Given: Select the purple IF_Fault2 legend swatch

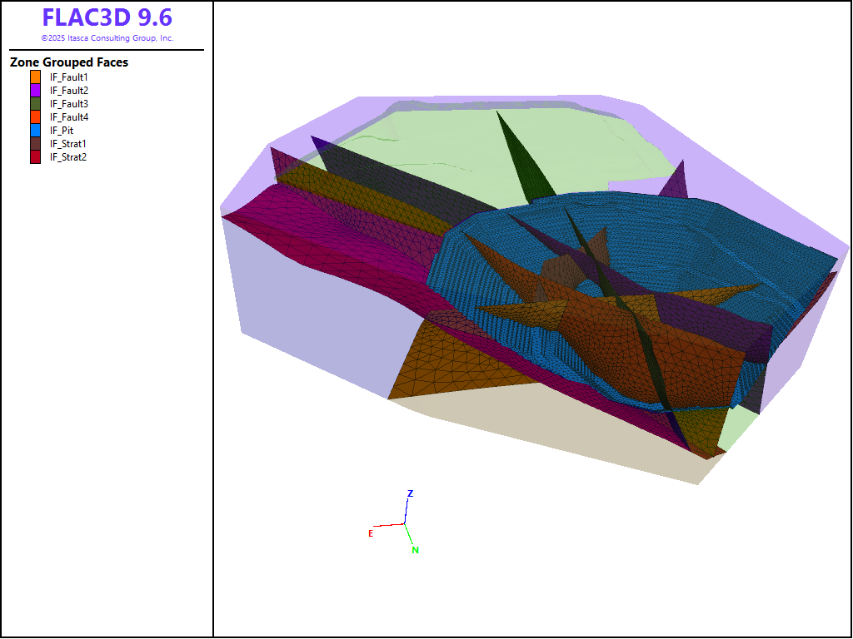Looking at the screenshot, I should (x=35, y=91).
